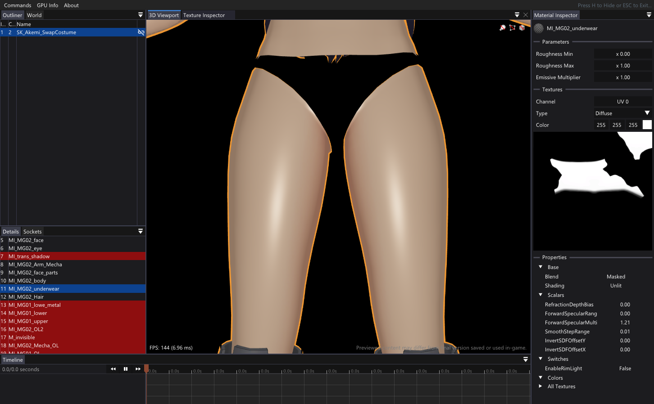This screenshot has width=654, height=404.
Task: Select MI_MG02_Hair in the materials list
Action: click(26, 297)
